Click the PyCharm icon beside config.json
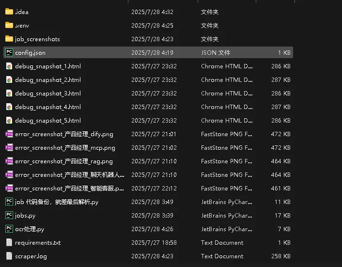 coord(9,52)
